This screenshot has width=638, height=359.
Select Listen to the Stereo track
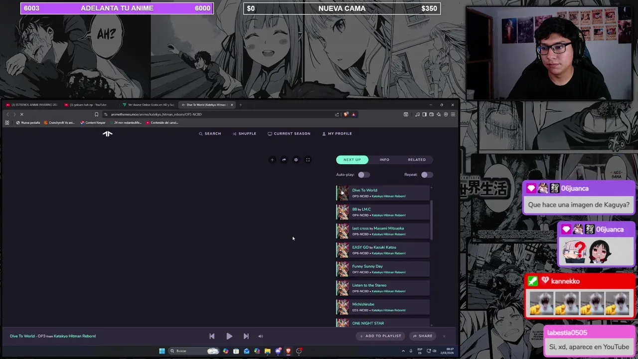383,288
